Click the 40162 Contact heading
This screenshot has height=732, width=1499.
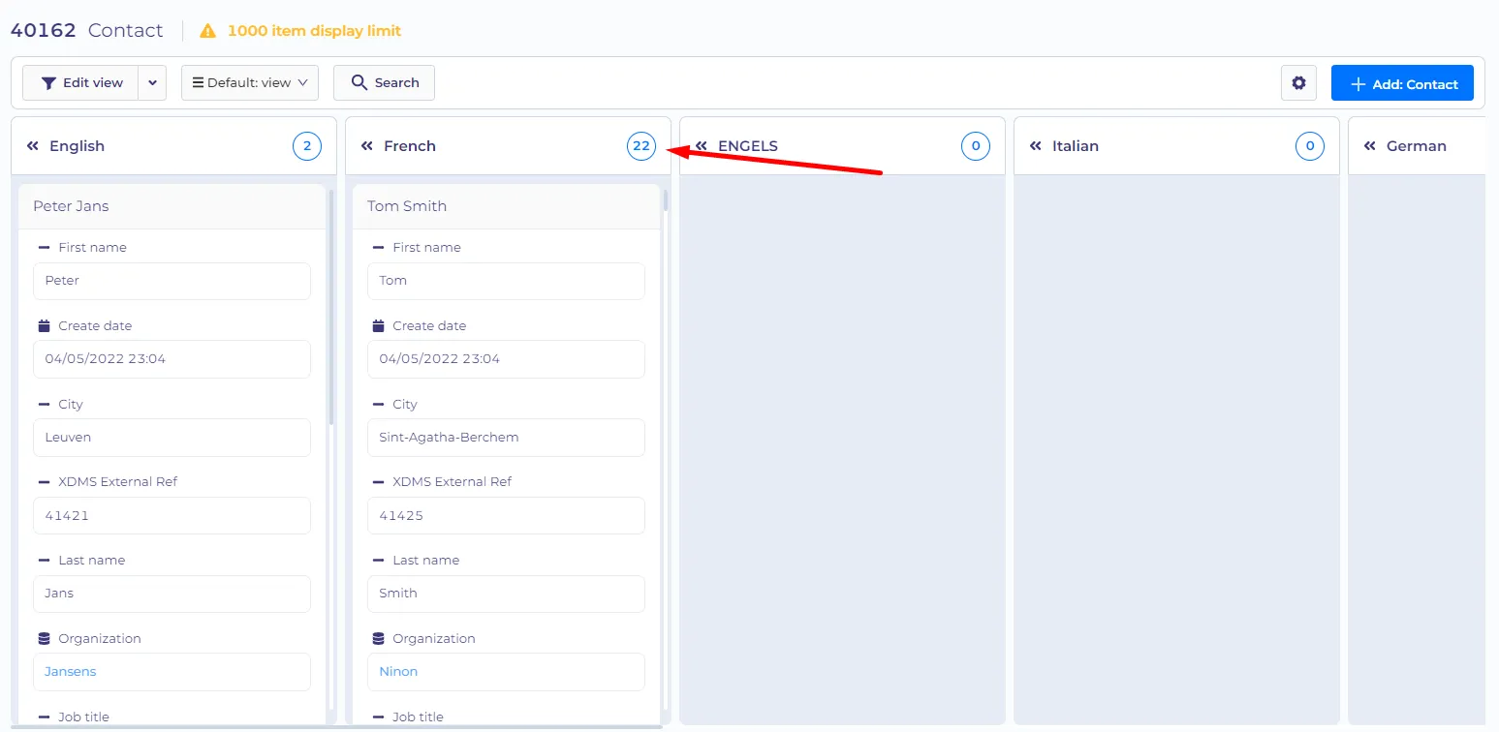pyautogui.click(x=86, y=31)
